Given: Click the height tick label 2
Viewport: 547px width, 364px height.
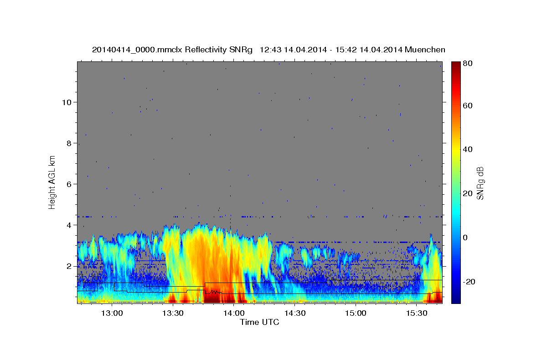Looking at the screenshot, I should [69, 266].
